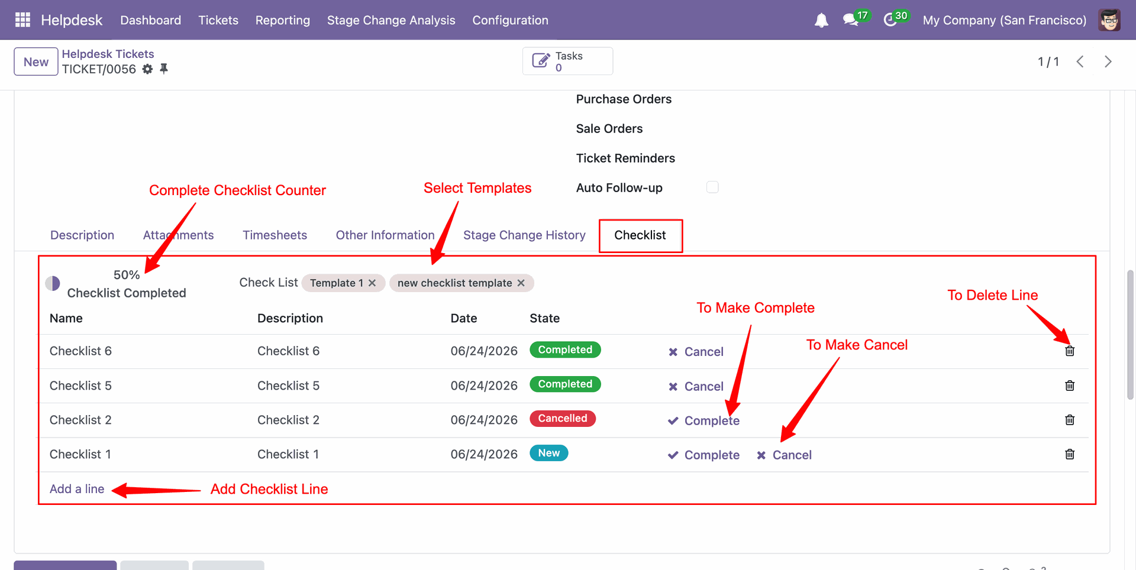Open the My Company (San Francisco) switcher
The width and height of the screenshot is (1136, 570).
(1005, 20)
